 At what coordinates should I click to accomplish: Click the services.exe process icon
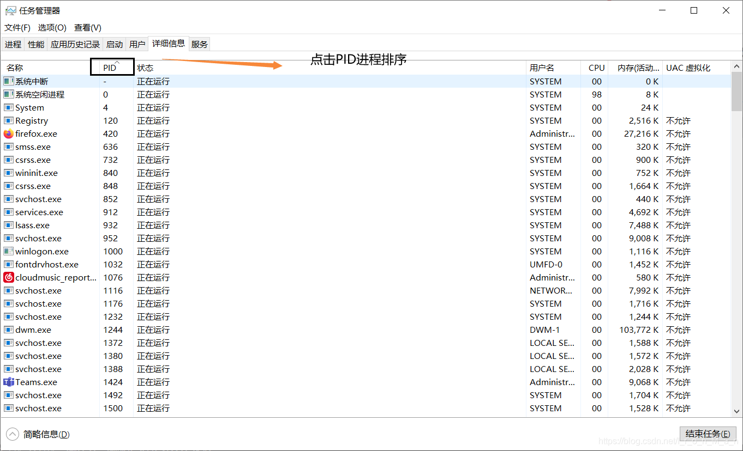coord(8,212)
